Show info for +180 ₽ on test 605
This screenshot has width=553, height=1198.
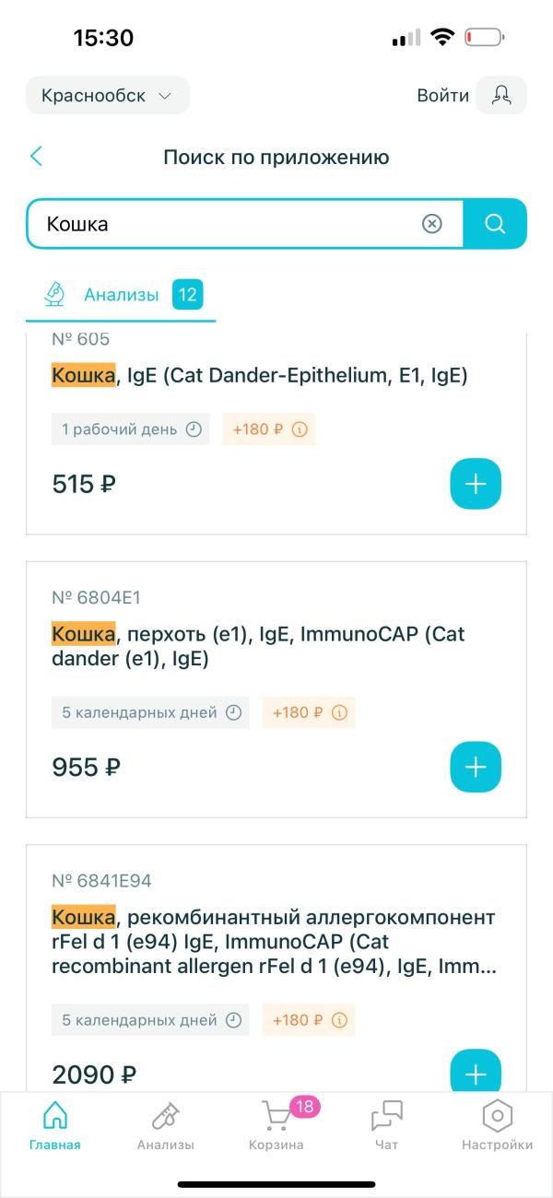click(x=300, y=429)
